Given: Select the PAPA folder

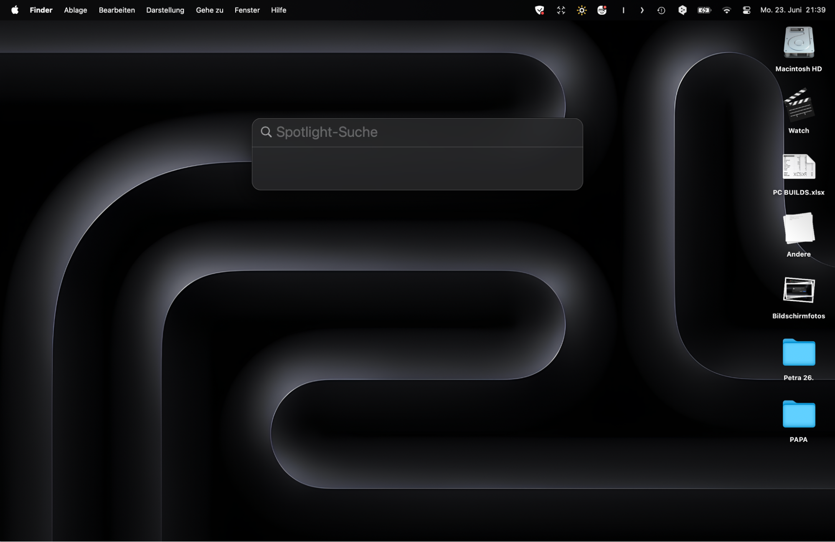Looking at the screenshot, I should pyautogui.click(x=798, y=414).
